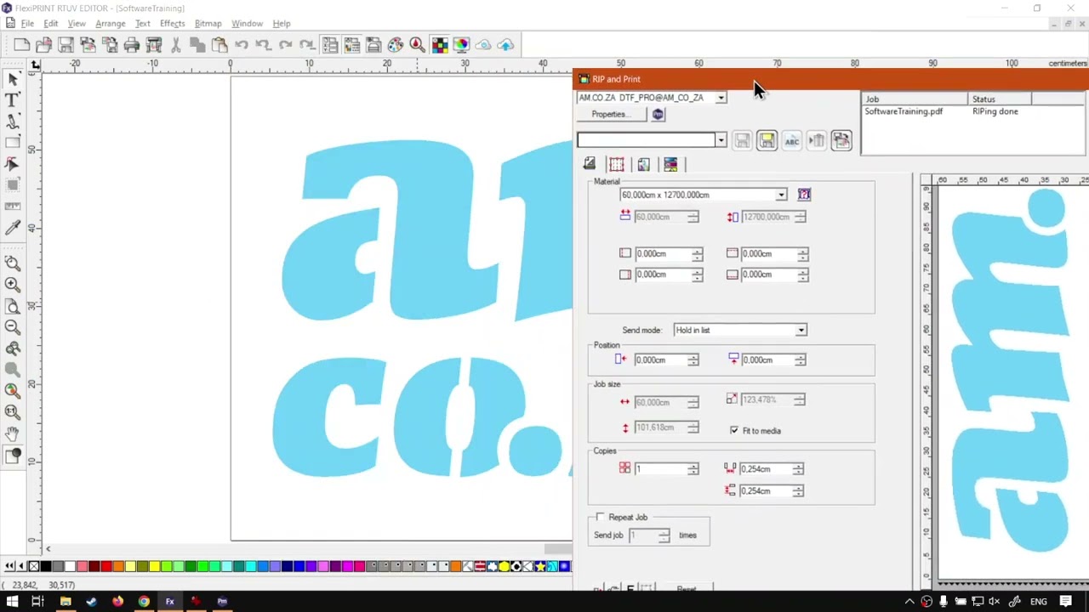1089x612 pixels.
Task: Open the Edit menu
Action: (51, 23)
